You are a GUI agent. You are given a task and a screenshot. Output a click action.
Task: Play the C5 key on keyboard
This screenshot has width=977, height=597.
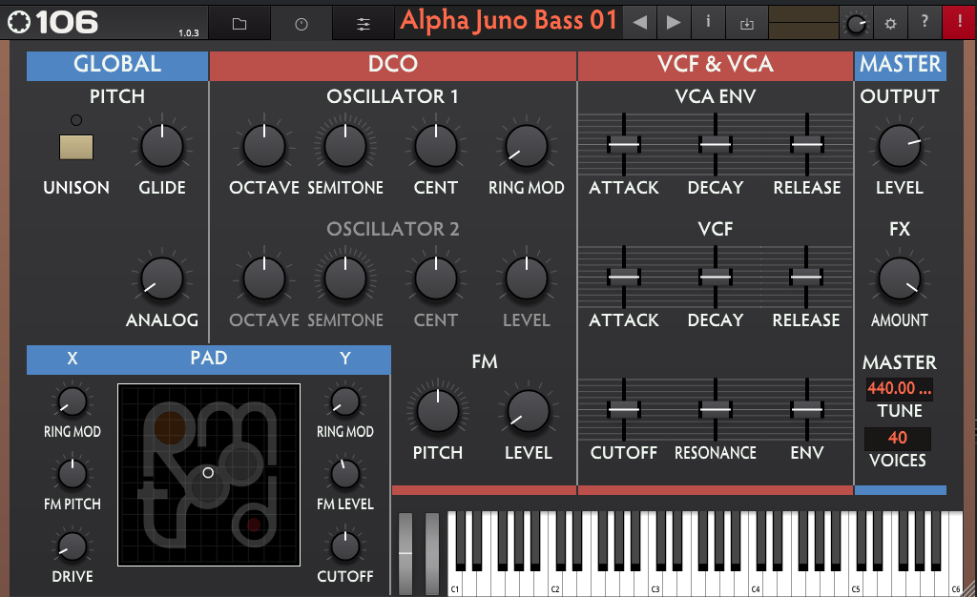(856, 584)
